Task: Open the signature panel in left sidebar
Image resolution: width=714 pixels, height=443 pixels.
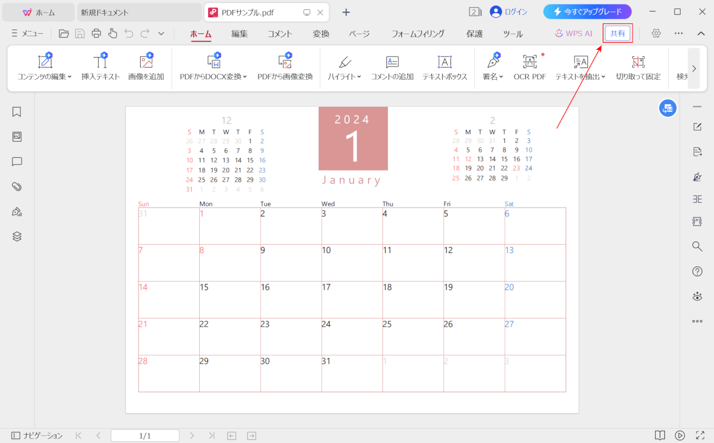Action: [x=17, y=212]
